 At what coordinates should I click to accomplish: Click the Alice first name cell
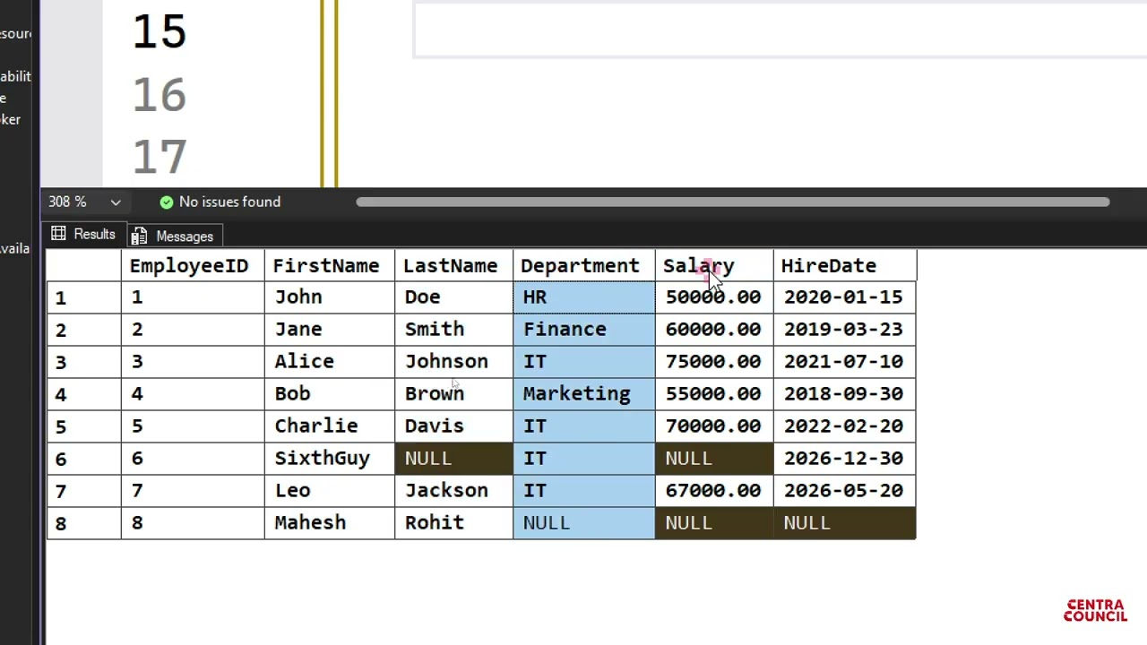[330, 362]
